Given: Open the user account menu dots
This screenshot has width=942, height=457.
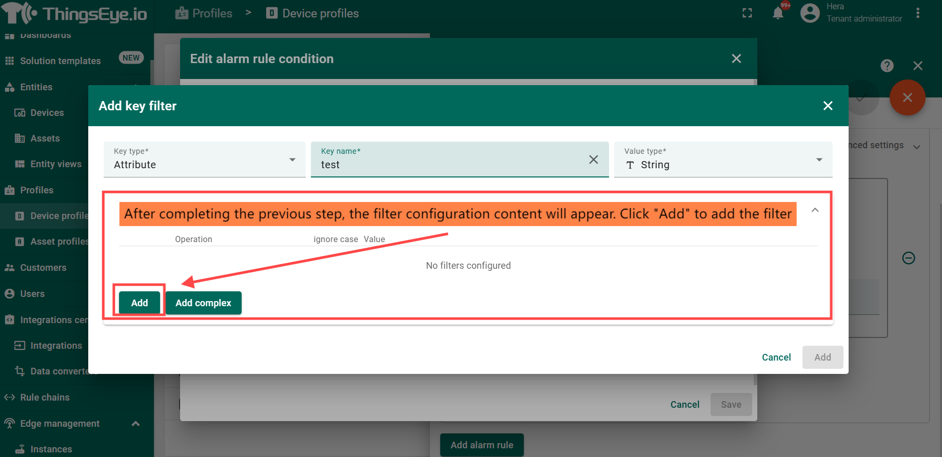Looking at the screenshot, I should [x=918, y=13].
